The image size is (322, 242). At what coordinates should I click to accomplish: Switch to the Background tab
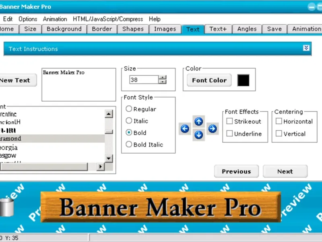[x=64, y=29]
